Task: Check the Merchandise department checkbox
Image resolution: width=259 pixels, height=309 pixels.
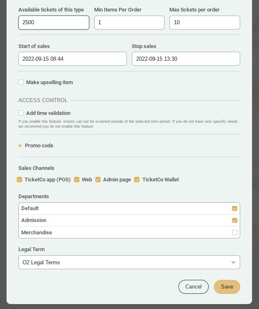Action: (x=234, y=232)
